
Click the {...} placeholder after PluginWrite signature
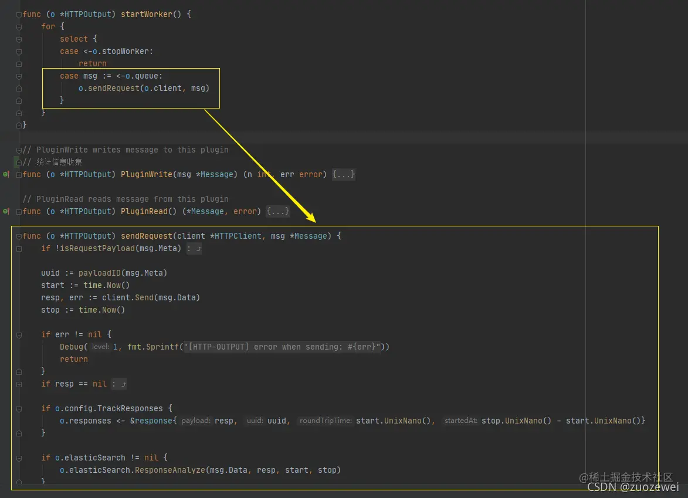click(344, 174)
